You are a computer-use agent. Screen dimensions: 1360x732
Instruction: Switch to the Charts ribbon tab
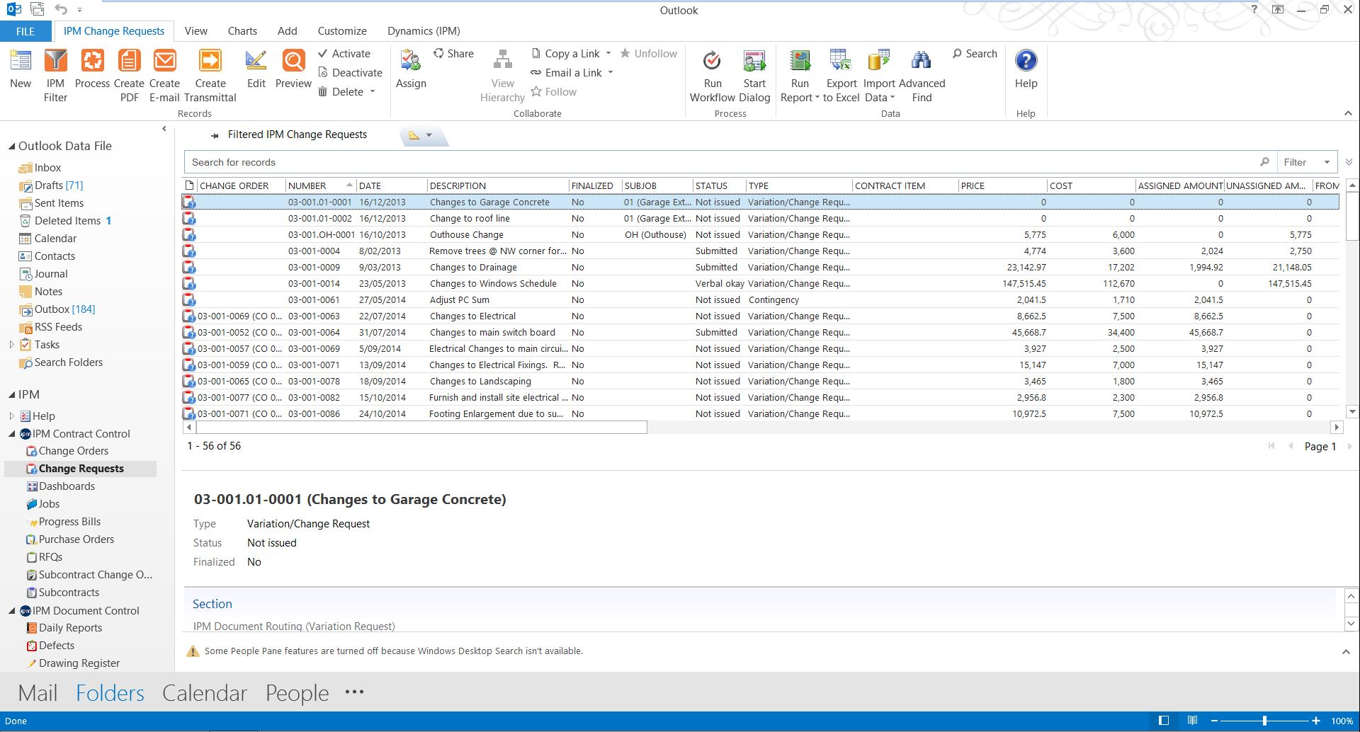point(242,30)
